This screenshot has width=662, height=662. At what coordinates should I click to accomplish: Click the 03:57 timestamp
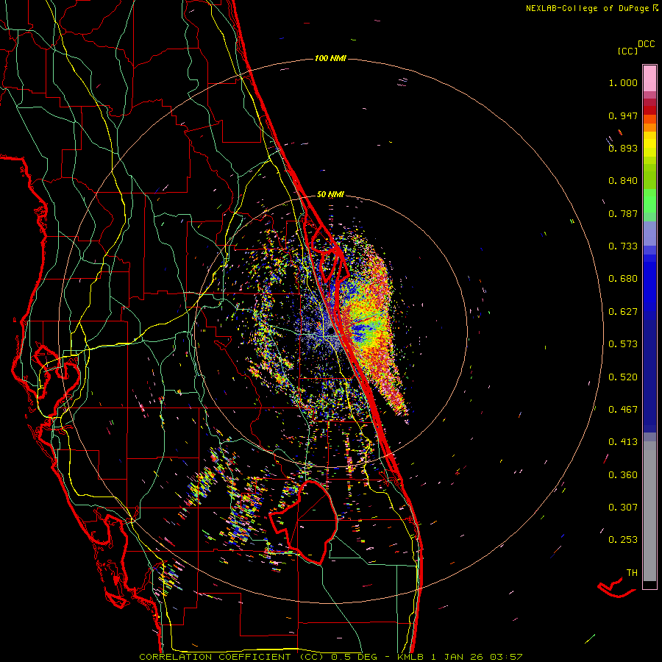(506, 657)
